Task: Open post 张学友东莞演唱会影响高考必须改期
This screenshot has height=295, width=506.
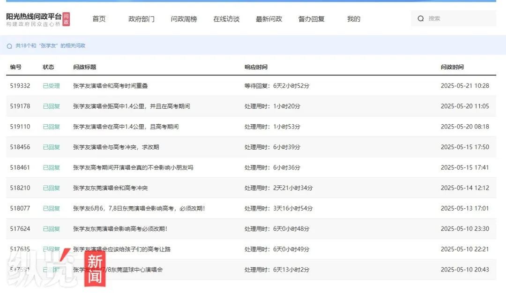Action: pyautogui.click(x=120, y=229)
